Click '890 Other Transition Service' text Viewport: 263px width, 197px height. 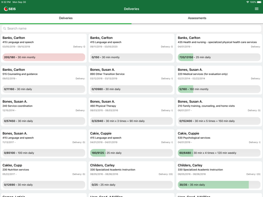107,74
